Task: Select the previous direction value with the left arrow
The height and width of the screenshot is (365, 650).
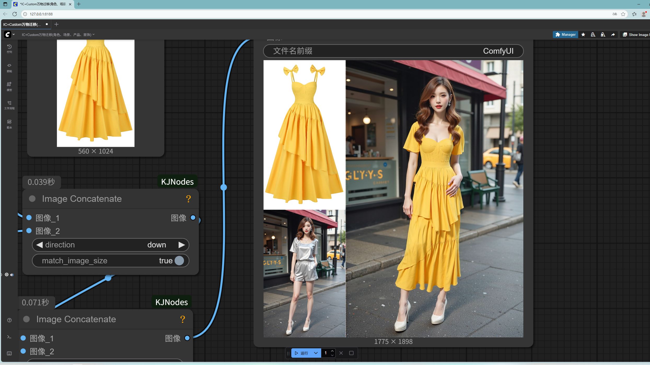Action: pyautogui.click(x=39, y=245)
